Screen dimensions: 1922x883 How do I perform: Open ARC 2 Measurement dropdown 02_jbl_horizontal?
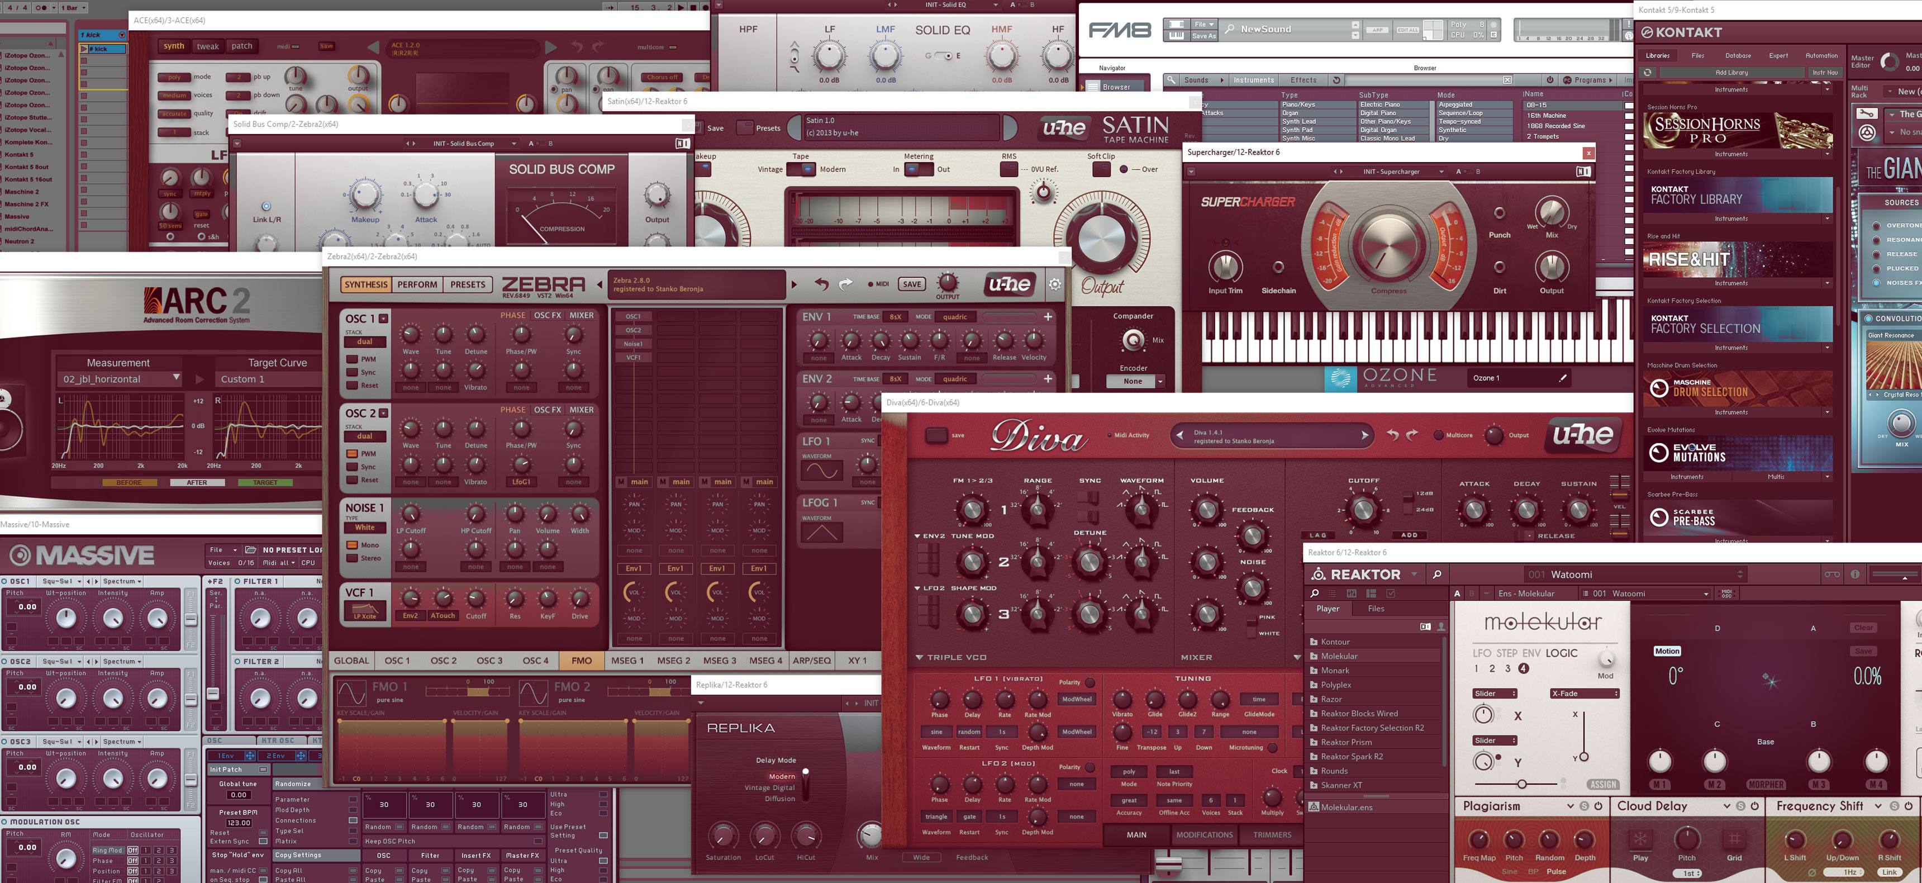click(121, 378)
